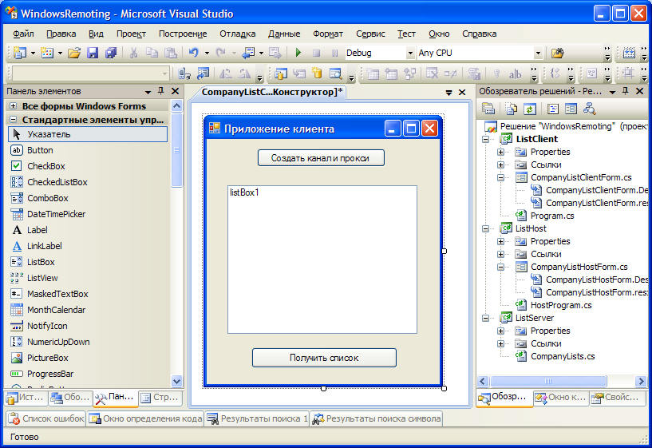This screenshot has width=652, height=448.
Task: Undo the last action
Action: click(194, 53)
